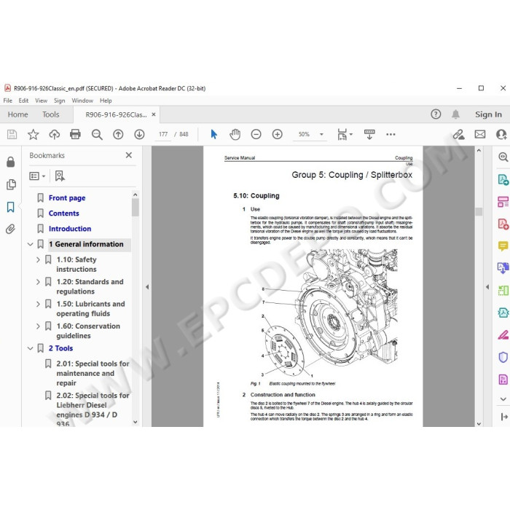Click the security lock panel icon
This screenshot has height=510, width=510.
tap(10, 162)
